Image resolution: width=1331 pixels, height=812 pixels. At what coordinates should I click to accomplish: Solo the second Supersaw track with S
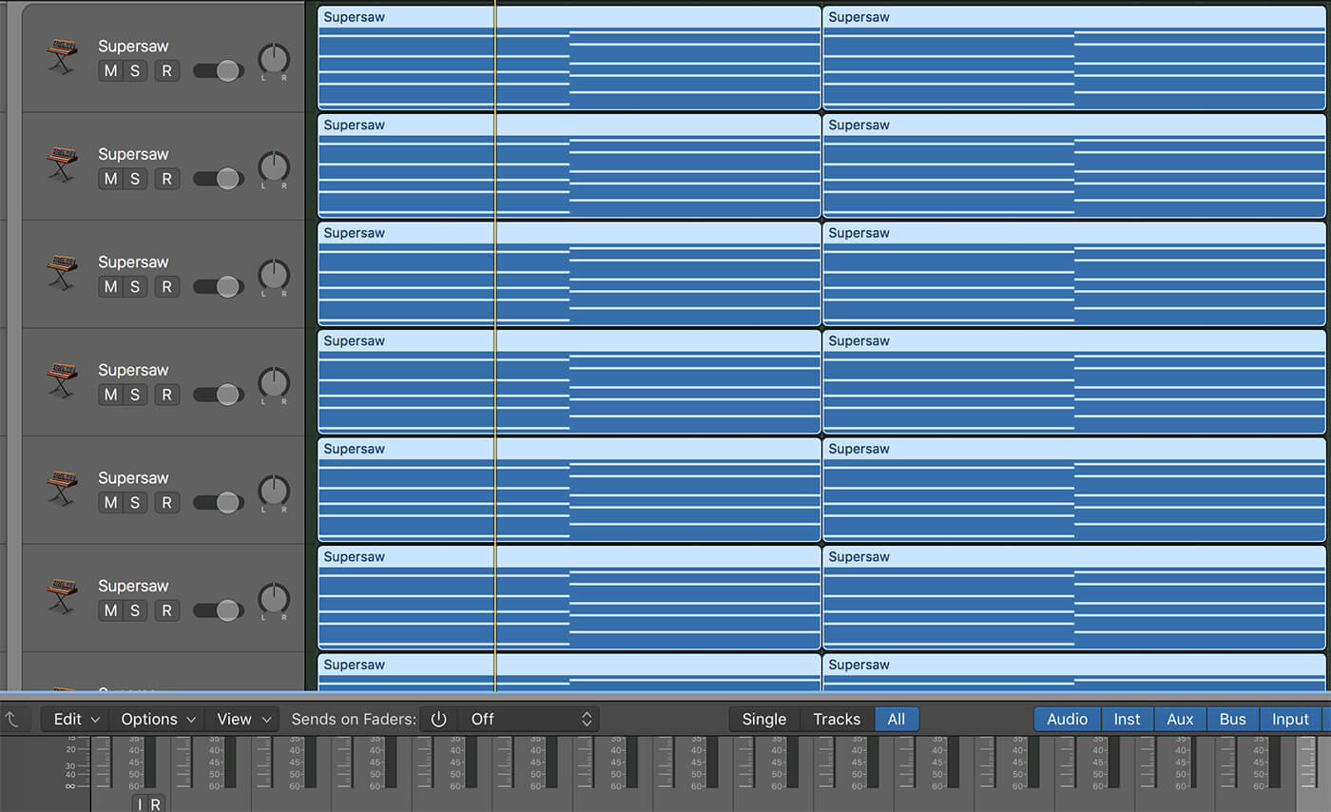[135, 179]
